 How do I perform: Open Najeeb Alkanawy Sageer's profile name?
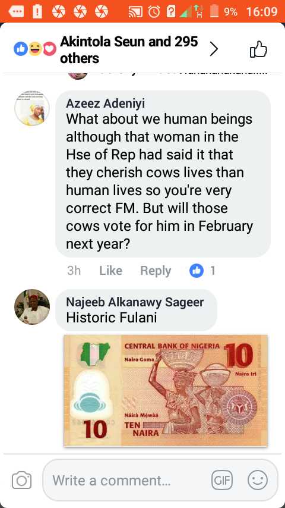click(x=135, y=302)
